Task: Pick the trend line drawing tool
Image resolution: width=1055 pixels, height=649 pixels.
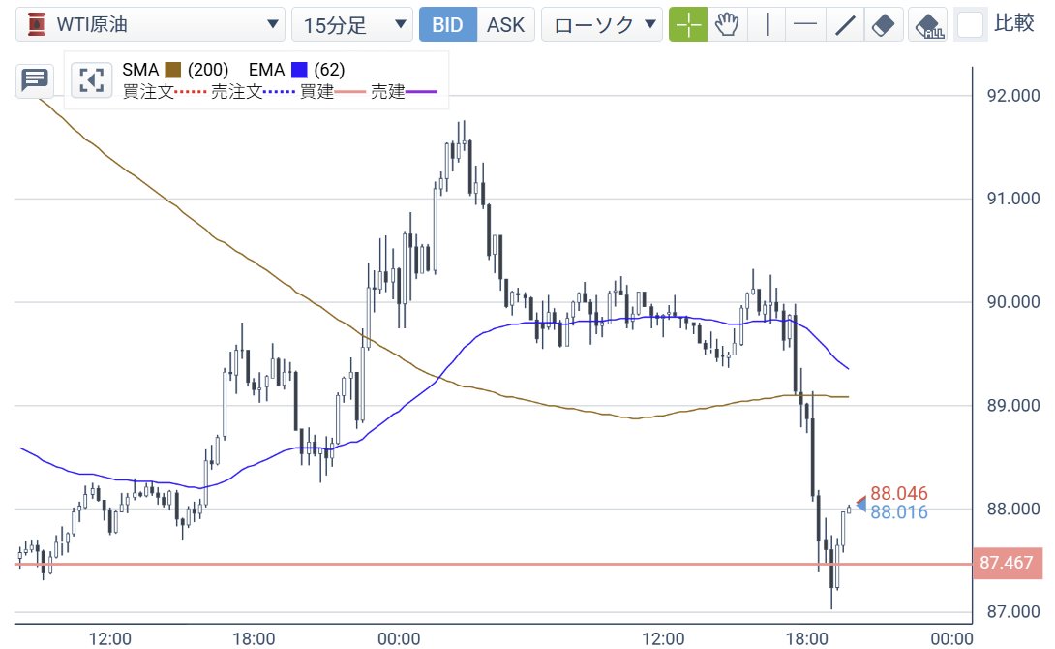Action: point(844,24)
